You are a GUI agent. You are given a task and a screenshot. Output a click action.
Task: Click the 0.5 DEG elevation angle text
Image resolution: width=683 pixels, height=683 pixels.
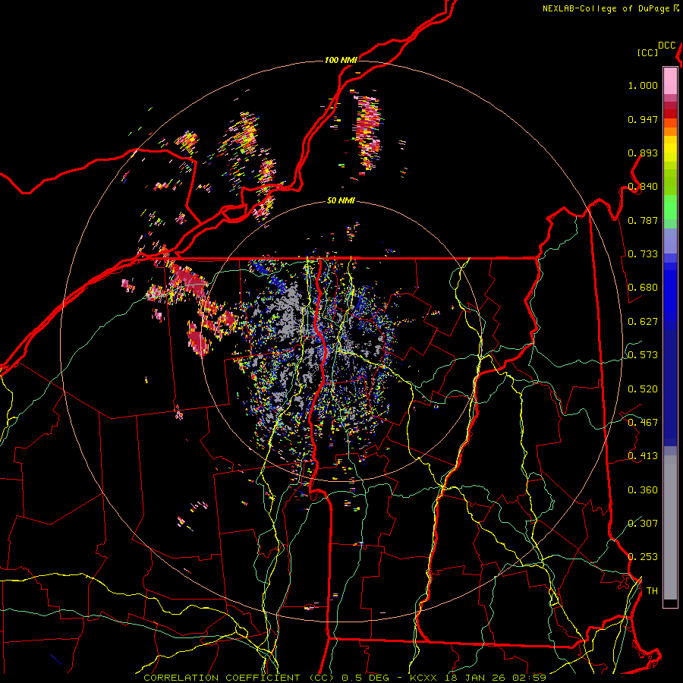pos(366,678)
